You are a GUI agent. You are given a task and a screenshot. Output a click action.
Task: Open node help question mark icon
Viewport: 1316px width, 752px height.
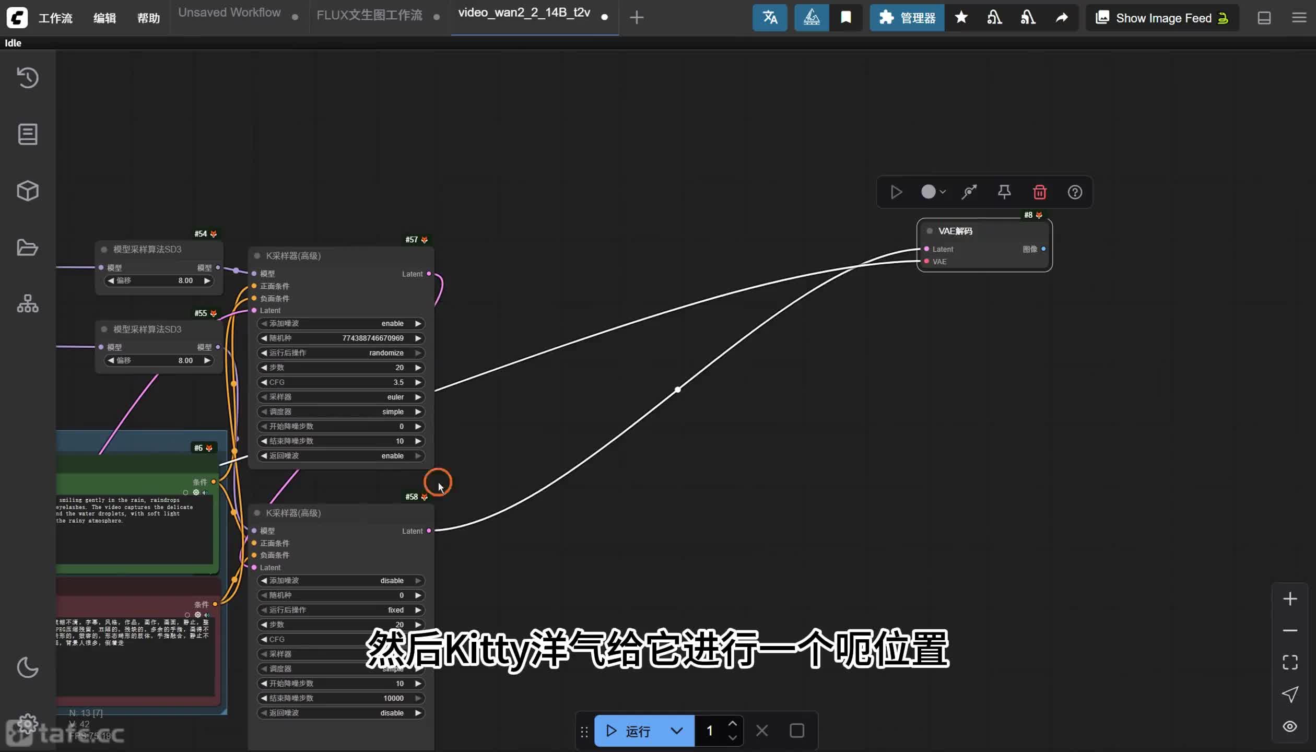pyautogui.click(x=1075, y=192)
